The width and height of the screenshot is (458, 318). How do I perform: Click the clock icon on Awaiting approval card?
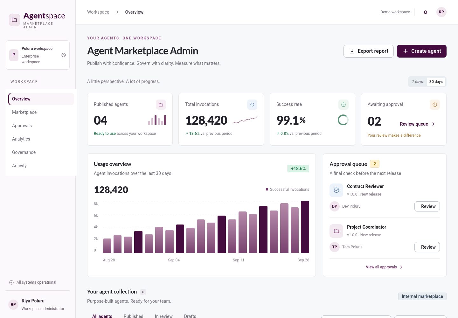tap(435, 105)
